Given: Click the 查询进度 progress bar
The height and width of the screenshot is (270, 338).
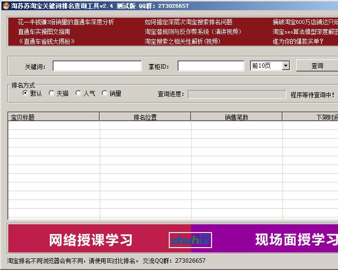Looking at the screenshot, I should pos(237,94).
